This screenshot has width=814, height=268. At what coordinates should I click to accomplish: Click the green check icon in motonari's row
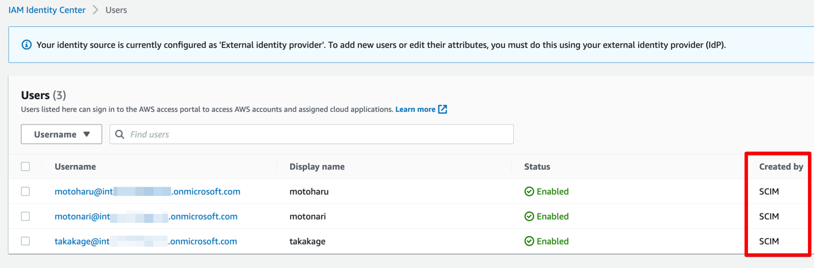click(x=529, y=216)
